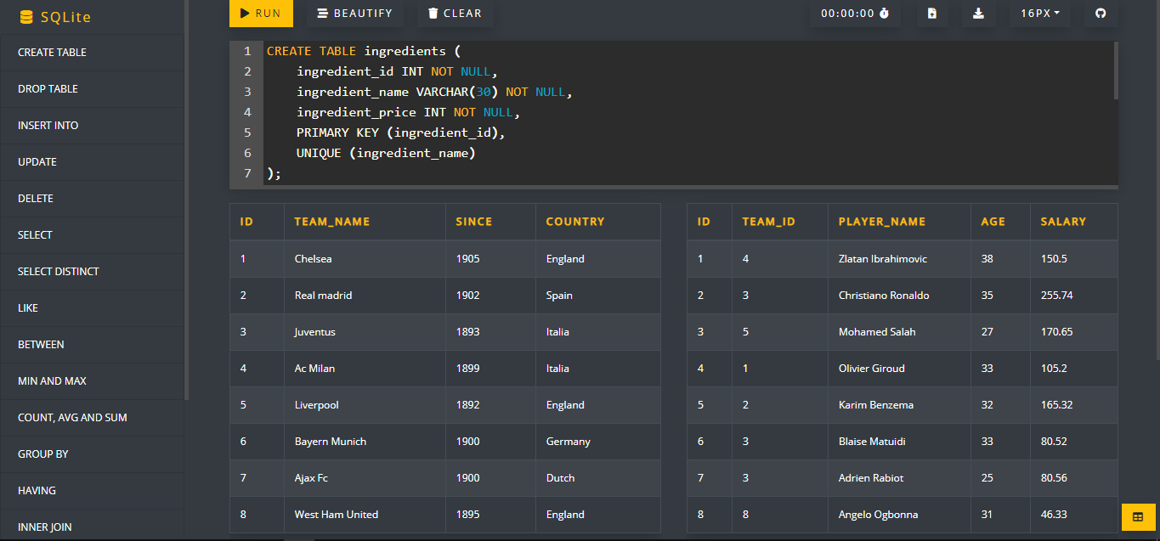1160x541 pixels.
Task: Click the Karim Benzema cell
Action: 899,405
